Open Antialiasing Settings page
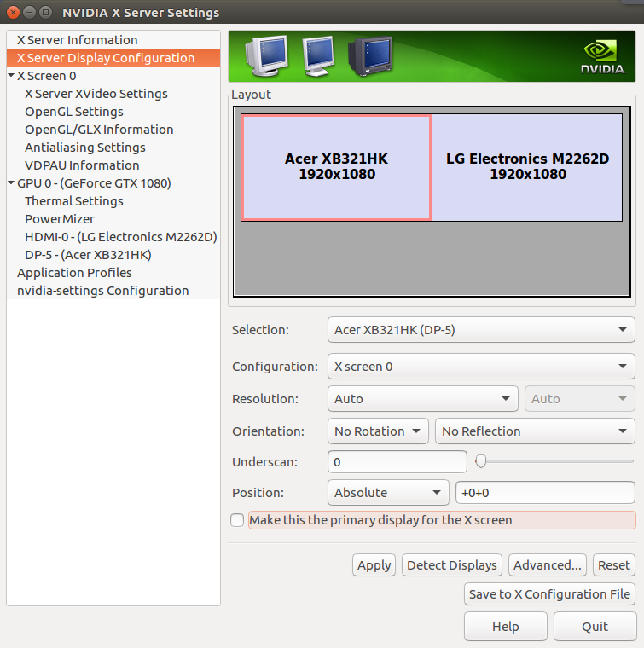644x648 pixels. point(85,148)
